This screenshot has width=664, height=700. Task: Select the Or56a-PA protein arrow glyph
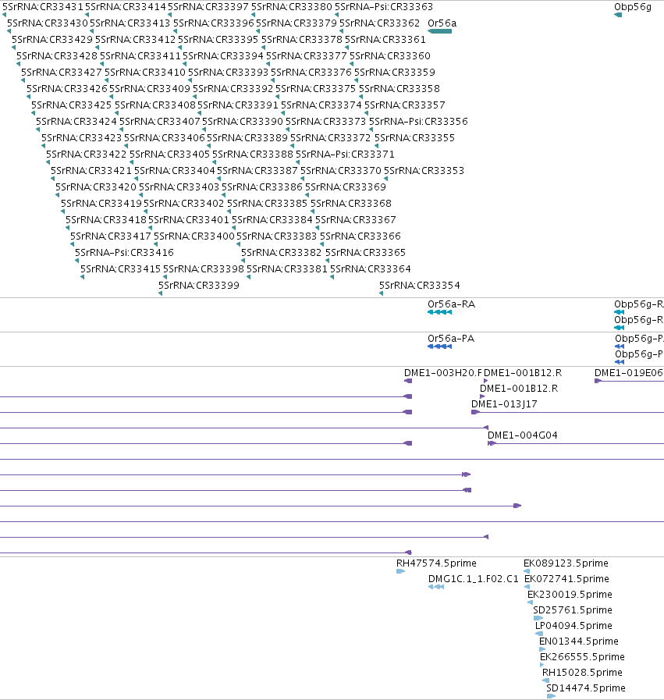pyautogui.click(x=439, y=346)
